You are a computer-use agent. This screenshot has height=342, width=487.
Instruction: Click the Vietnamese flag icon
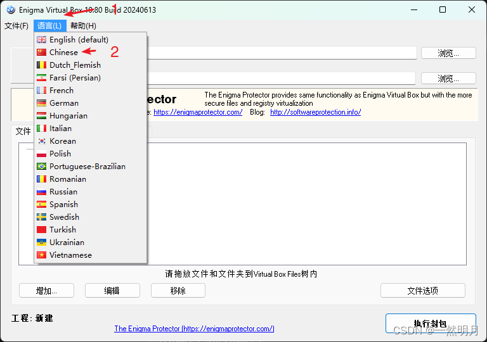tap(41, 255)
